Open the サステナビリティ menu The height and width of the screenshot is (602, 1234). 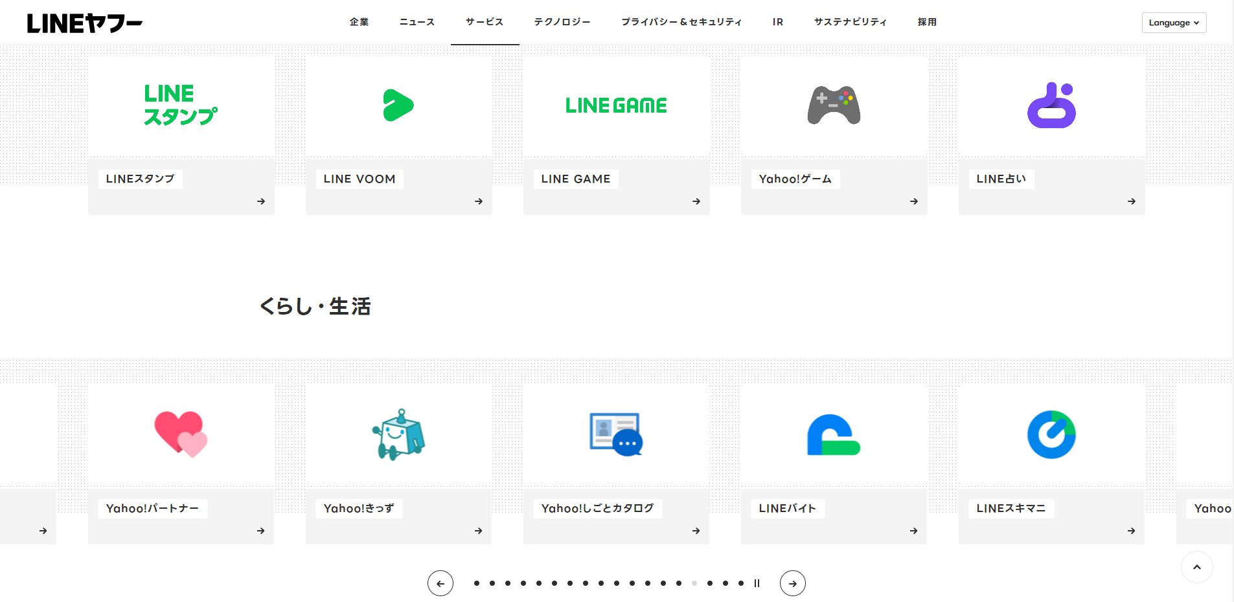pyautogui.click(x=851, y=22)
